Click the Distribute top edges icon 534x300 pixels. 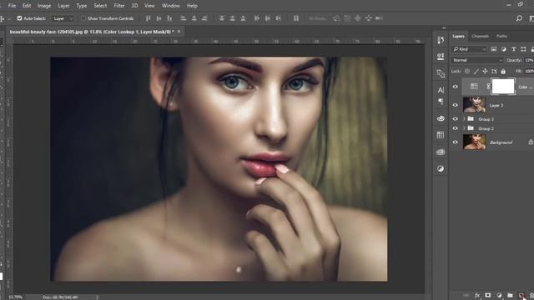point(222,18)
